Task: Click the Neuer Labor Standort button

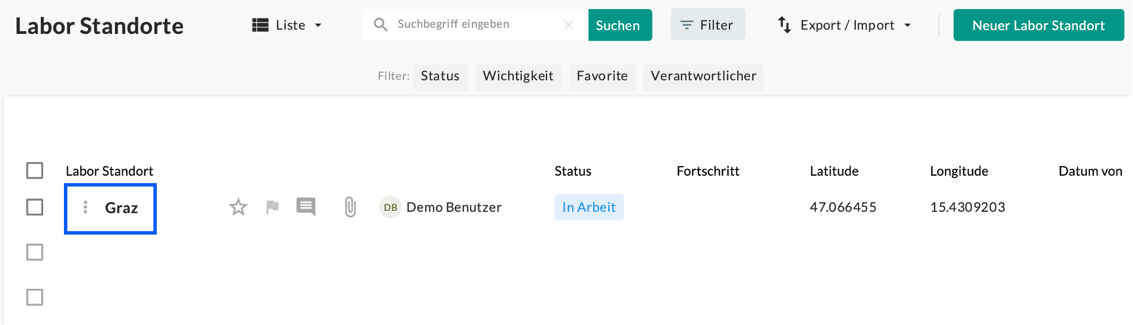Action: coord(1038,25)
